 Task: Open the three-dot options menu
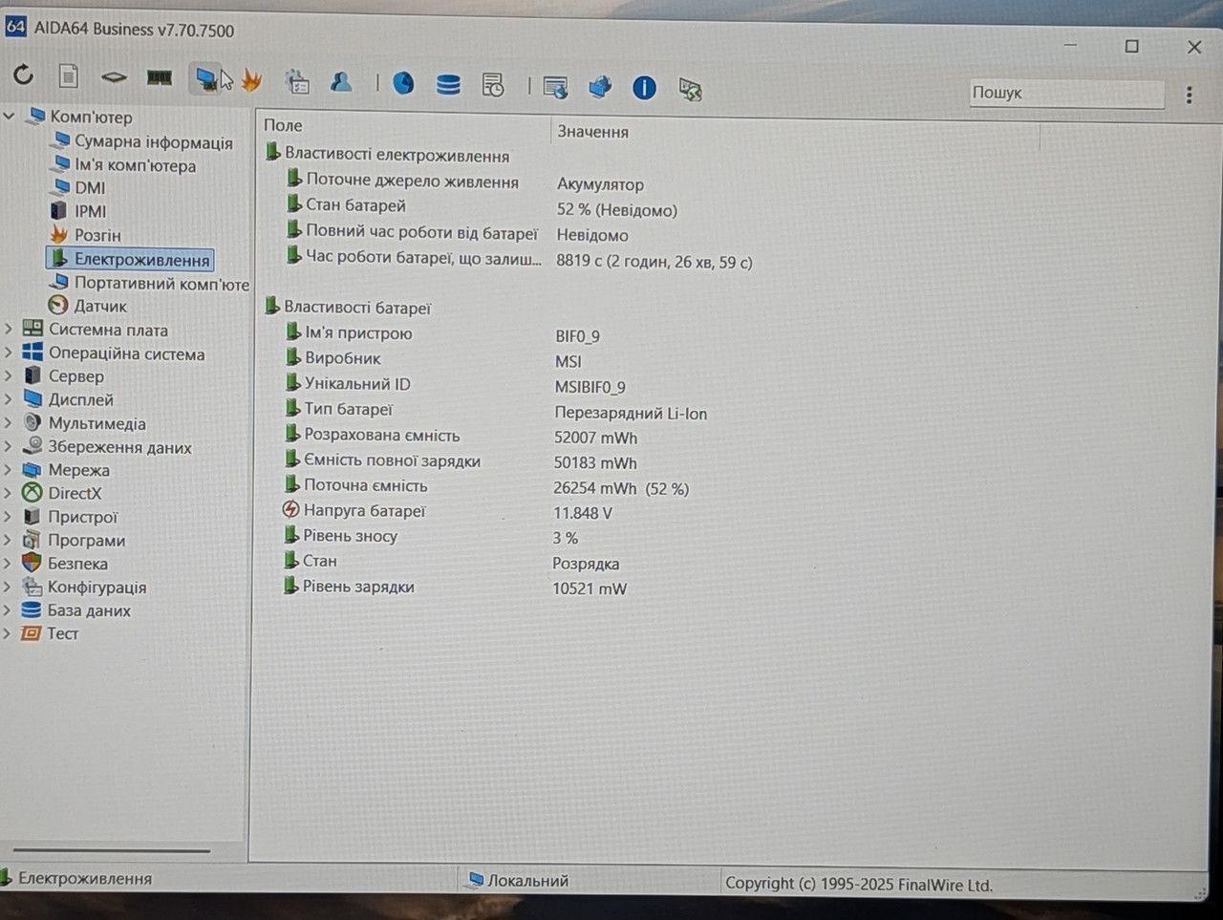[1189, 95]
